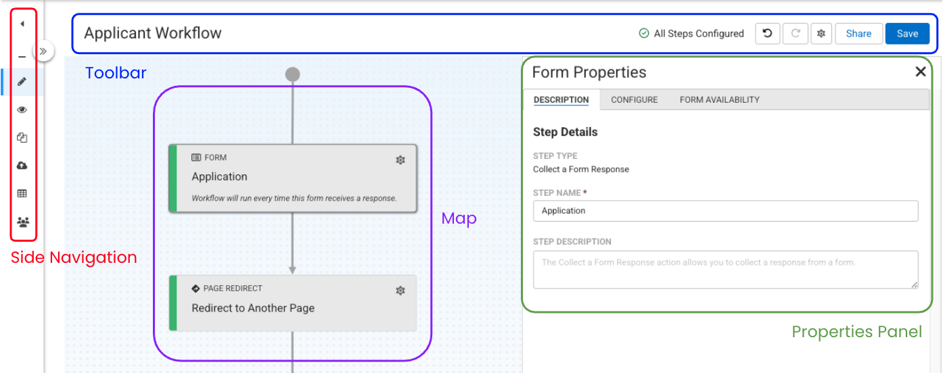Viewport: 943px width, 373px height.
Task: Save the workflow with Save button
Action: pyautogui.click(x=907, y=33)
